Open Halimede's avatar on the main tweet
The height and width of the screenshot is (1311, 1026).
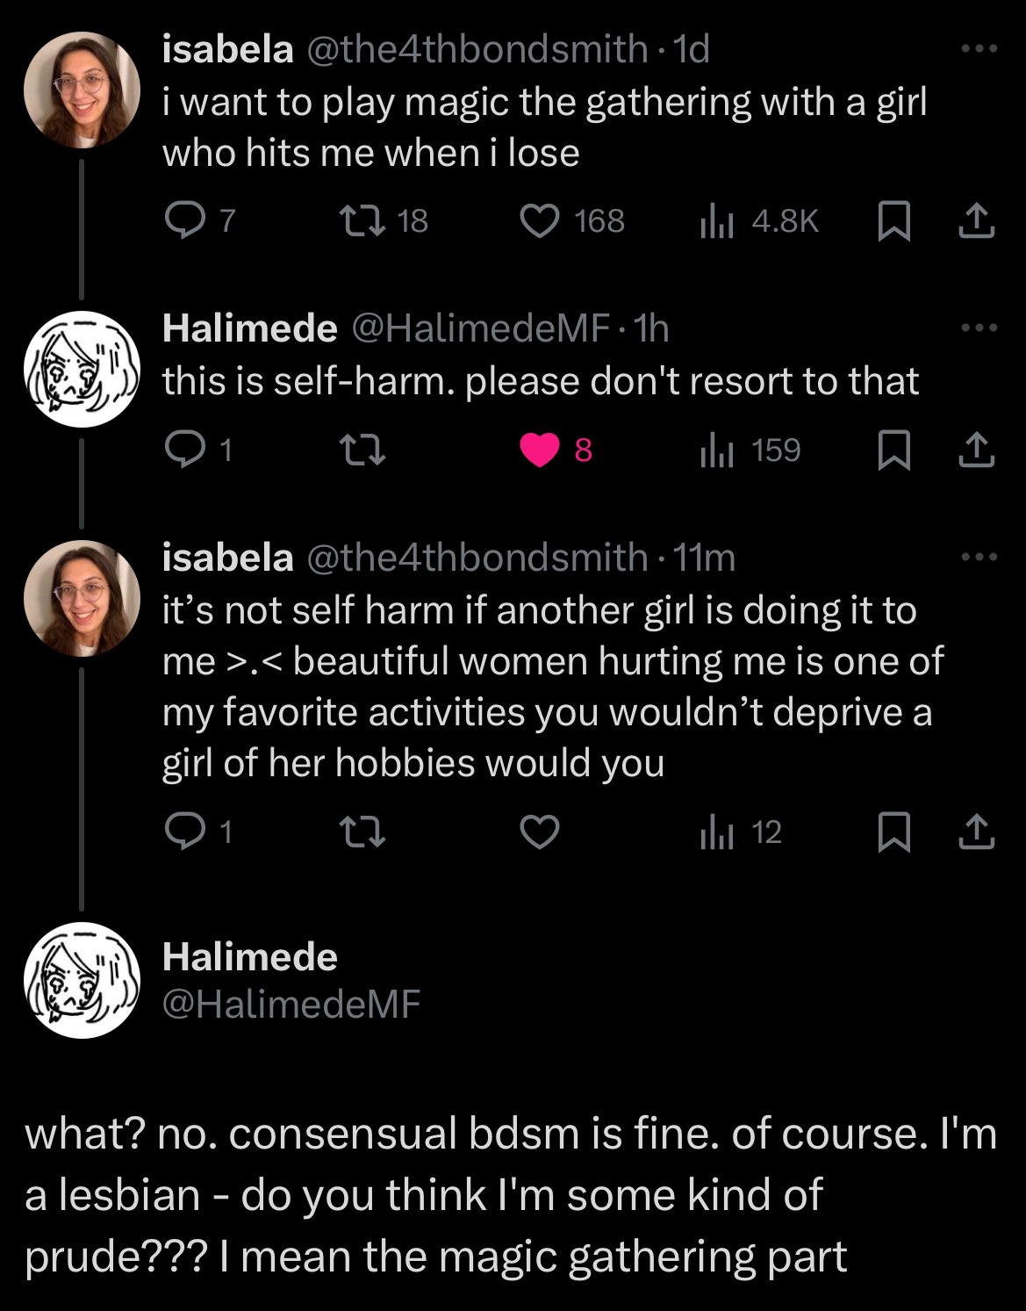point(82,980)
